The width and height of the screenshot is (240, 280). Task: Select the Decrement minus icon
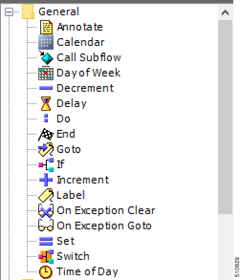pos(46,88)
